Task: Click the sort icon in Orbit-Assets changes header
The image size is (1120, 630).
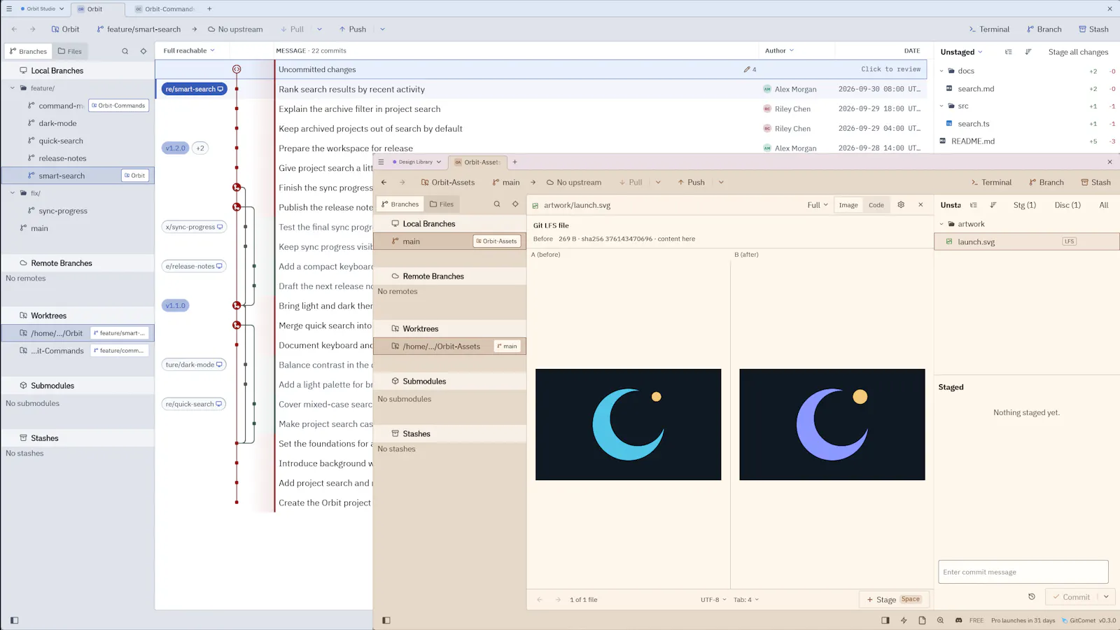Action: tap(993, 205)
